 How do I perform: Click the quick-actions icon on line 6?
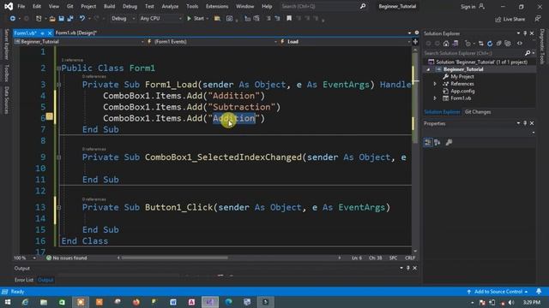[50, 116]
